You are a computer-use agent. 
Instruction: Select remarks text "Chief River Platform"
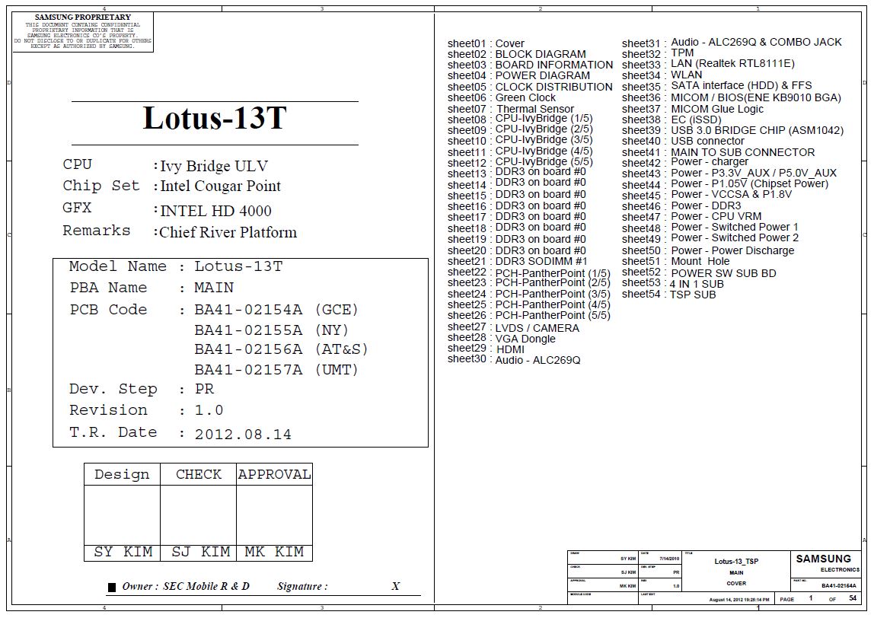pyautogui.click(x=228, y=232)
